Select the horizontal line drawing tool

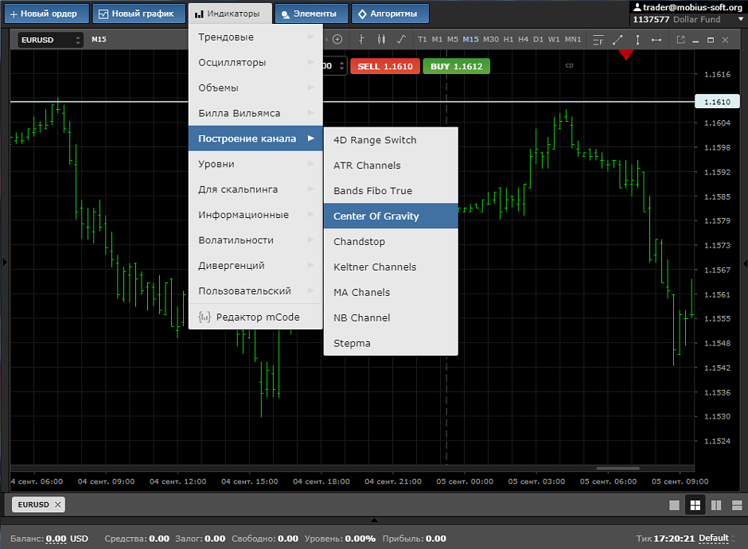[656, 40]
